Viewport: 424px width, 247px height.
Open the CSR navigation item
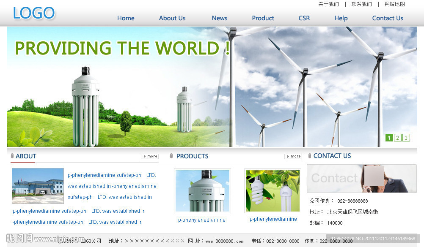tap(304, 18)
